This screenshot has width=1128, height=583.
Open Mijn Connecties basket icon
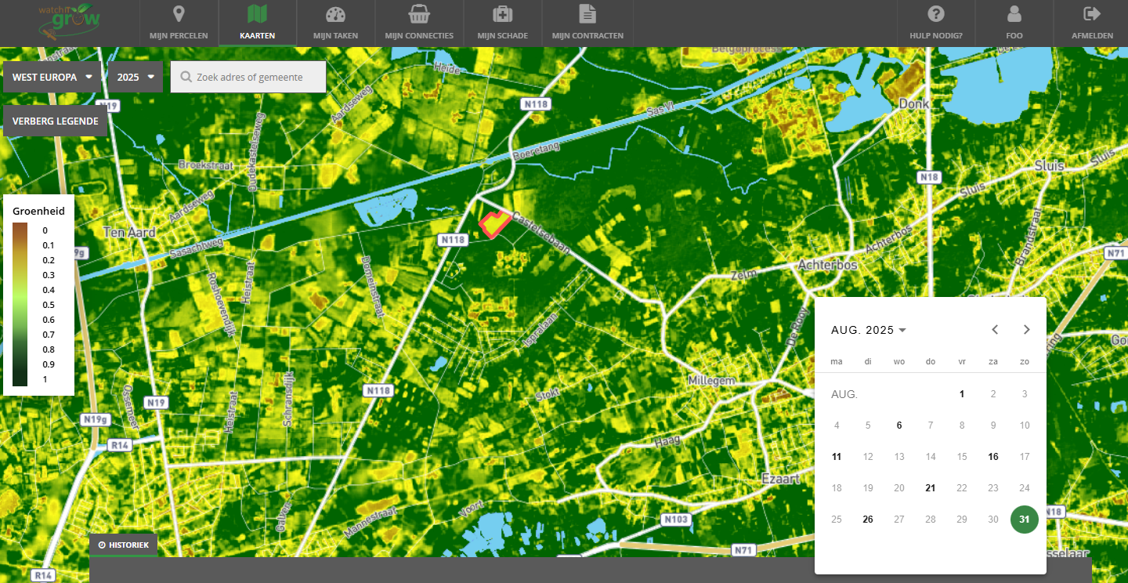[419, 14]
